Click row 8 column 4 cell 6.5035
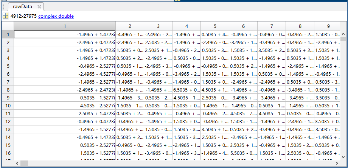This screenshot has width=348, height=168. coord(186,90)
